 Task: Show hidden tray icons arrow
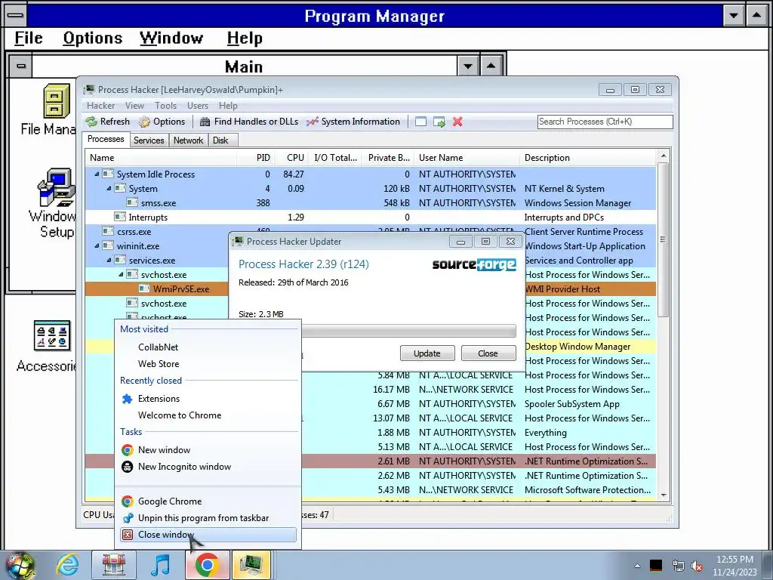pos(637,566)
